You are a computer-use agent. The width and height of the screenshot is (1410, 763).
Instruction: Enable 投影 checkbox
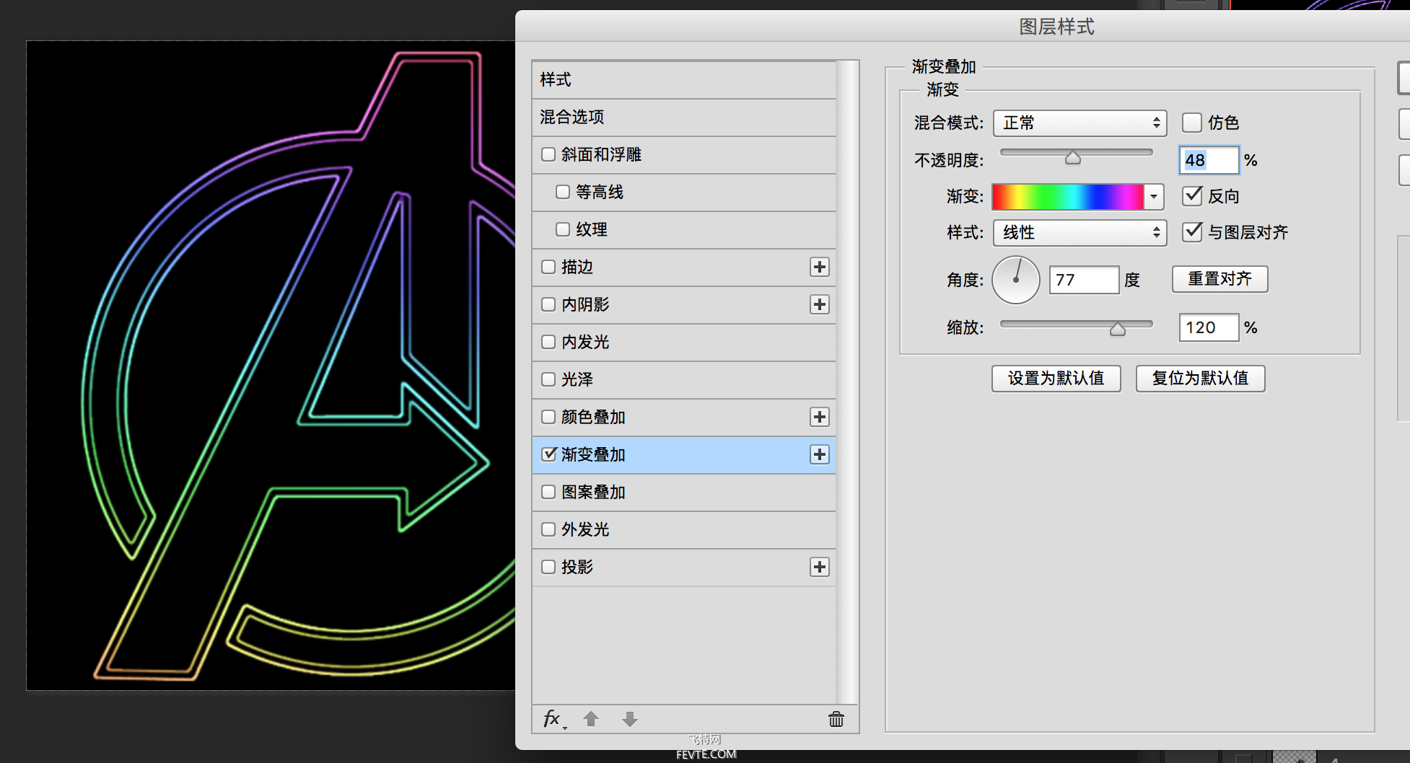[x=548, y=567]
